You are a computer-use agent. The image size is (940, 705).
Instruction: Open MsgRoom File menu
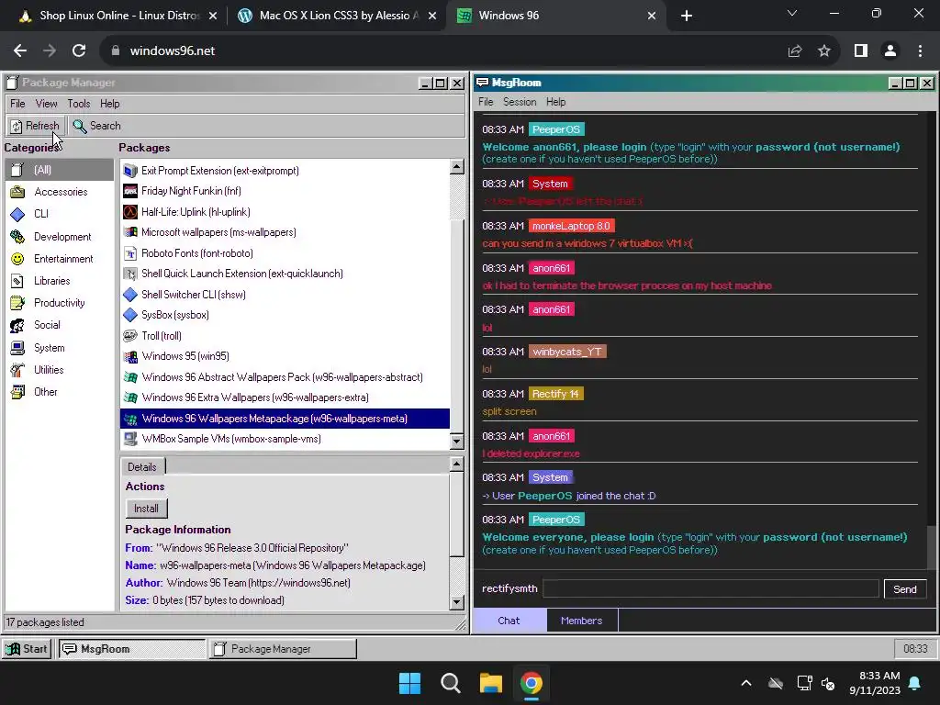coord(486,102)
